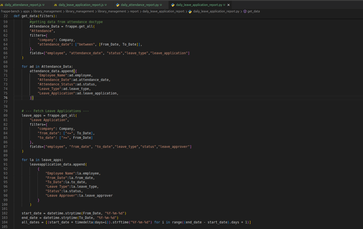
Task: Expand the report folder breadcrumb
Action: [x=134, y=12]
